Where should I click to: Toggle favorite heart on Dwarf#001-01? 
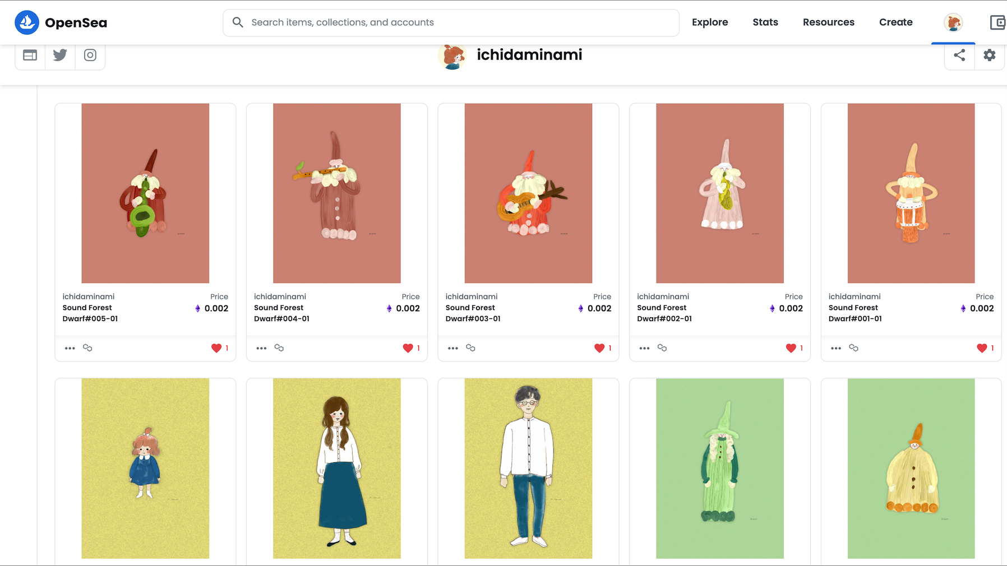(982, 348)
